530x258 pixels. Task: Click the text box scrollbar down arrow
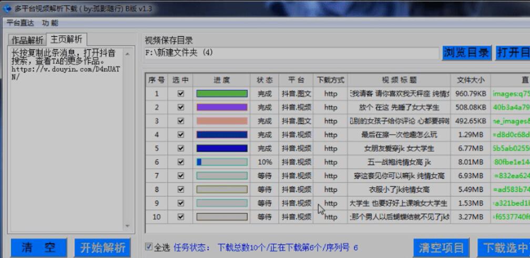127,226
